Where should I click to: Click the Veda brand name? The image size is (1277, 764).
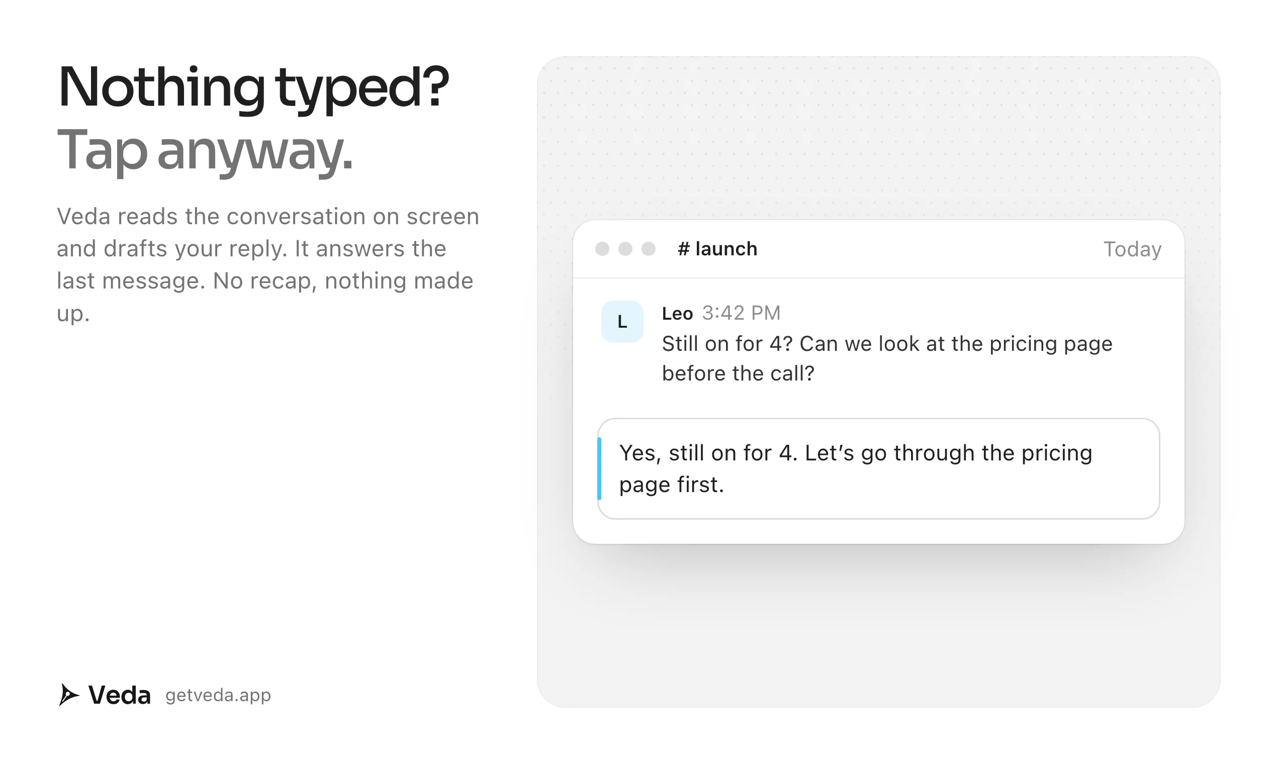[120, 695]
